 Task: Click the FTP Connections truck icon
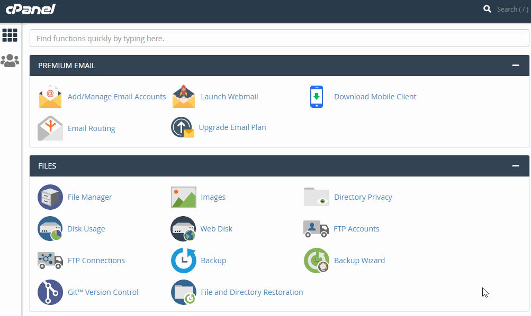(50, 261)
